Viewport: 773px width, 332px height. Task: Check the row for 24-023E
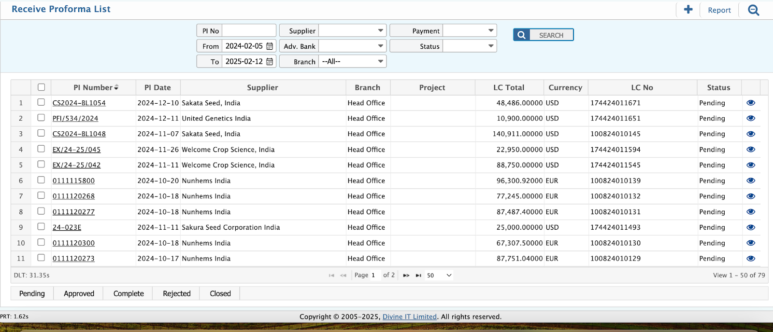pyautogui.click(x=41, y=227)
